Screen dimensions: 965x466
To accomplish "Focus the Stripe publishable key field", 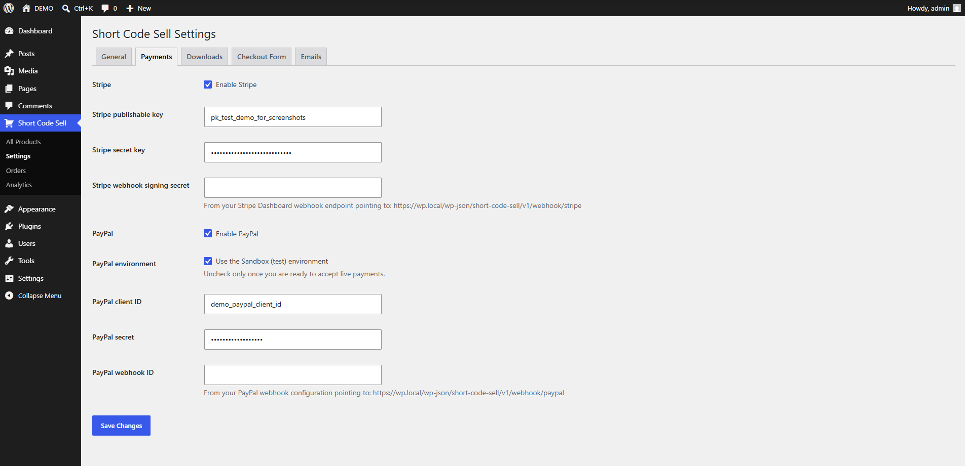I will click(292, 117).
